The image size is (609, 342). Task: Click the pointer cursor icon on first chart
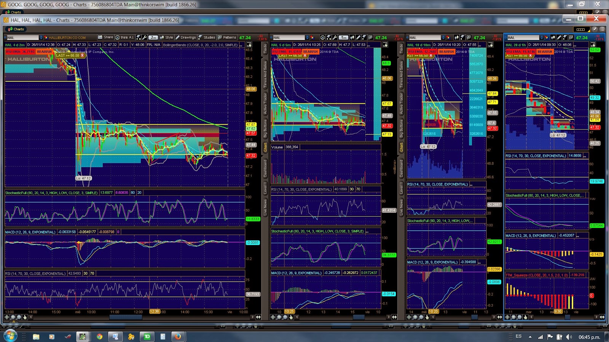coord(249,45)
